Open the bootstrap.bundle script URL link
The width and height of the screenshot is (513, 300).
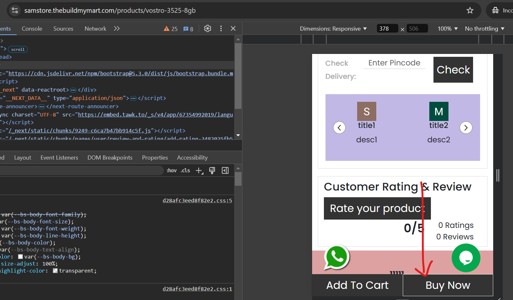121,73
